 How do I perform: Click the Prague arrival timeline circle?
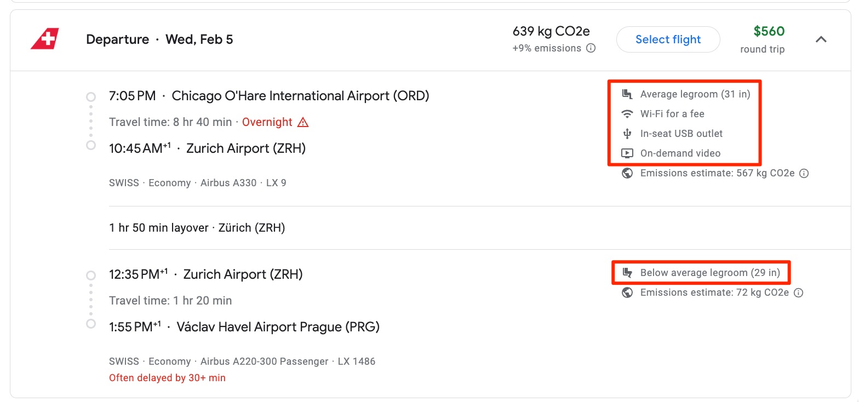tap(91, 324)
